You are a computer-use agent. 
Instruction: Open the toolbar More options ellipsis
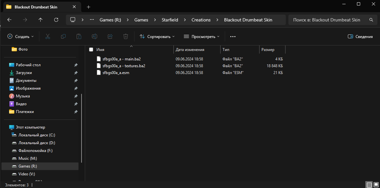tap(233, 37)
